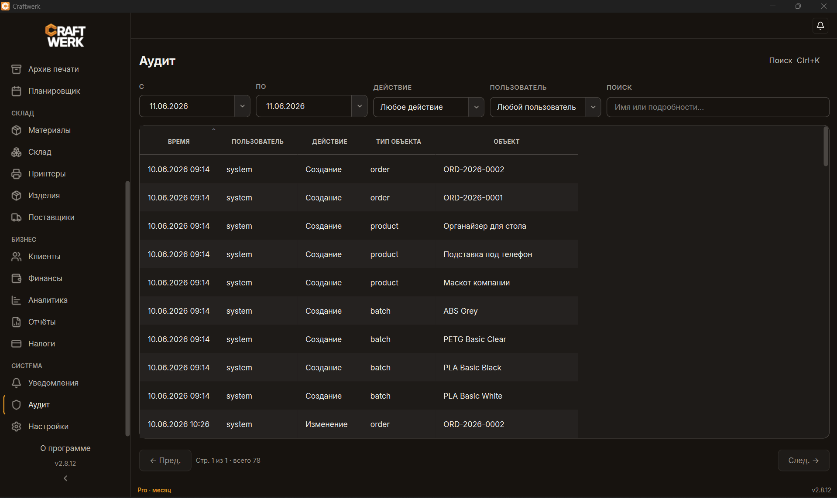
Task: Click the 'Pro · месяц' plan label
Action: pos(154,490)
